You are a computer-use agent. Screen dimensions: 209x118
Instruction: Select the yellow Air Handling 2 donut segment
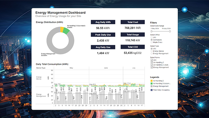62,29
